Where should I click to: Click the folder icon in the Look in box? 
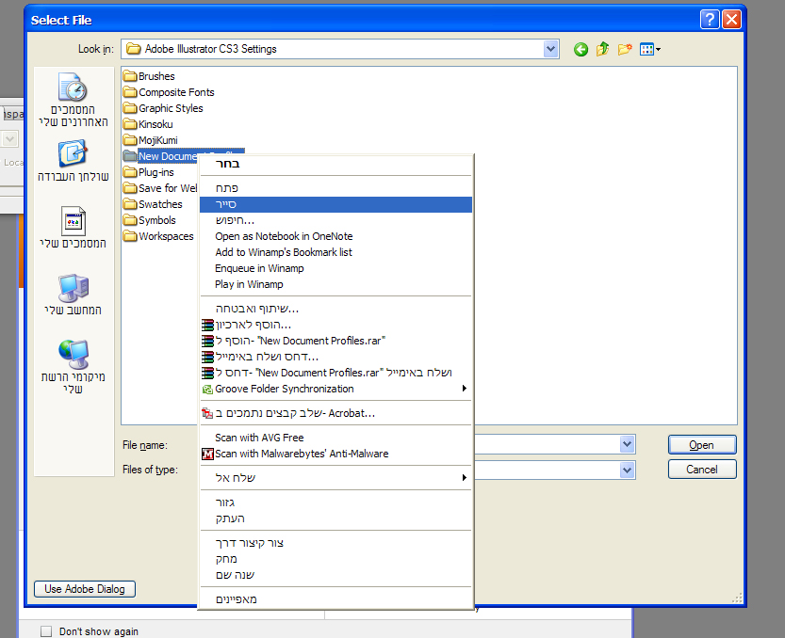pos(133,49)
